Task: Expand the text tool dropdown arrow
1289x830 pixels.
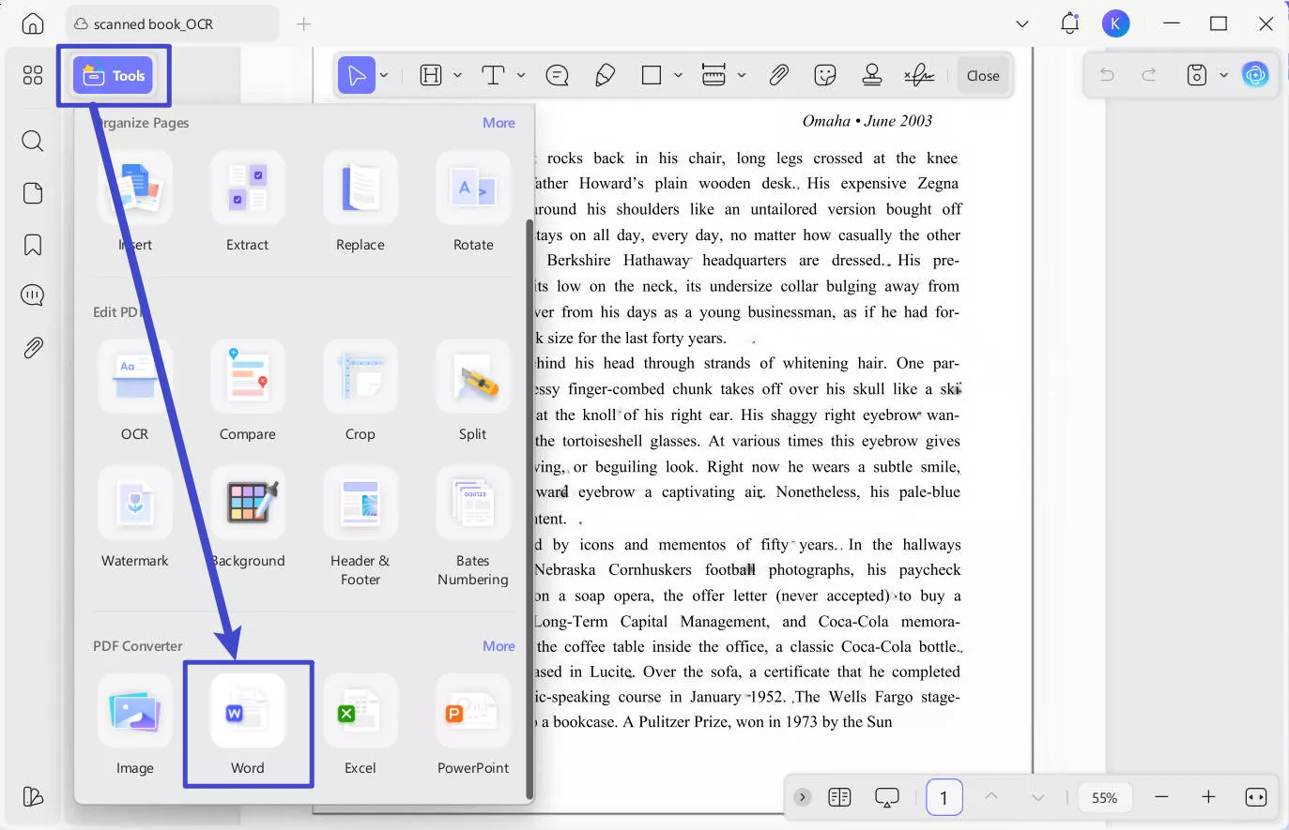Action: tap(521, 75)
